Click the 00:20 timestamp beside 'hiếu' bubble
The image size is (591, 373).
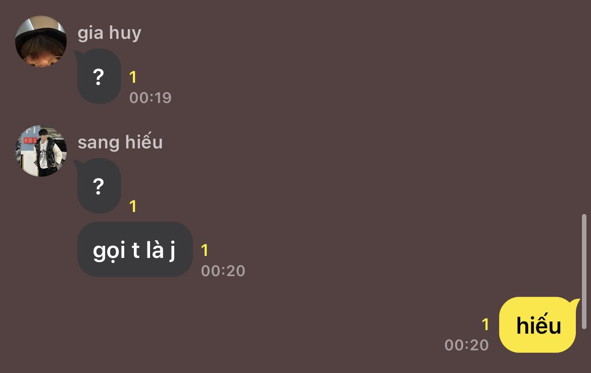point(467,345)
